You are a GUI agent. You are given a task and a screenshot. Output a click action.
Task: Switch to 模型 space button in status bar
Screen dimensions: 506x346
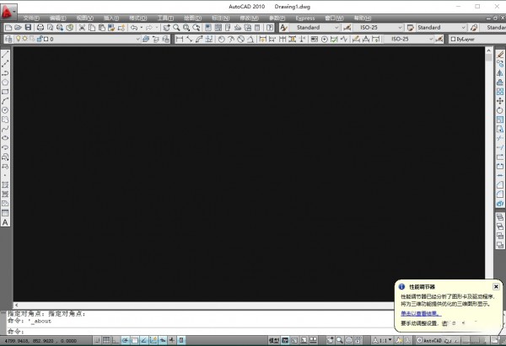[274, 340]
